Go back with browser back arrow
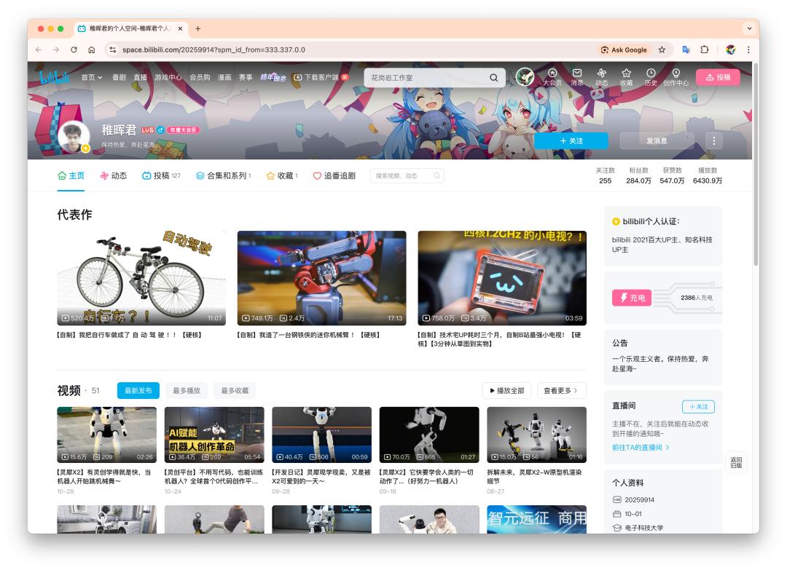Viewport: 787px width, 570px height. (x=39, y=50)
